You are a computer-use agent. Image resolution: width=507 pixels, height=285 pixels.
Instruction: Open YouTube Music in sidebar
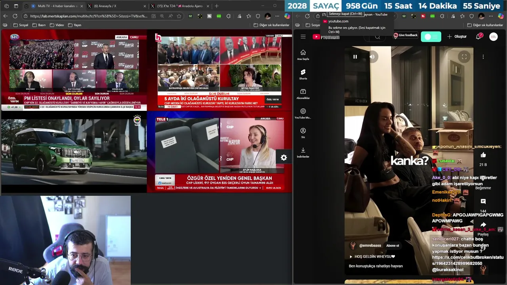pos(303,113)
